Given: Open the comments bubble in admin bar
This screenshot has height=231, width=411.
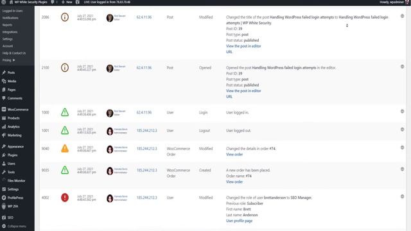Looking at the screenshot, I should (x=54, y=2).
